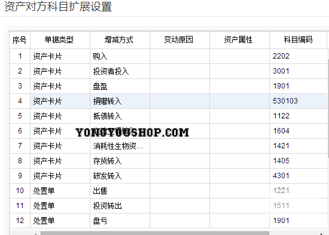Click account code 2202
Screen dimensions: 329x235
[x=281, y=56]
